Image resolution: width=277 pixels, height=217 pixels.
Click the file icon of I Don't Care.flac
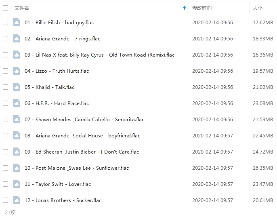pyautogui.click(x=17, y=152)
